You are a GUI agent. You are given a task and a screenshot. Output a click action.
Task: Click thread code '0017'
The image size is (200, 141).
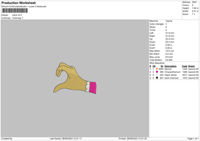click(x=185, y=75)
